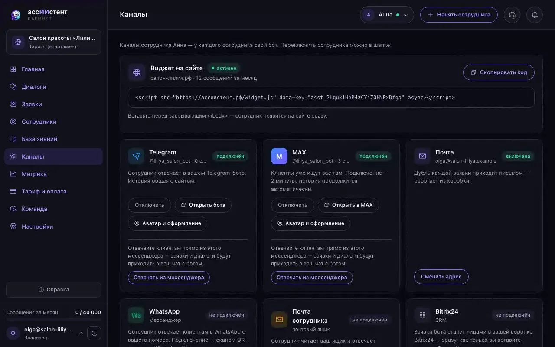Screen dimensions: 555x347
Task: Click Сменить адрес in Почта card
Action: click(441, 277)
